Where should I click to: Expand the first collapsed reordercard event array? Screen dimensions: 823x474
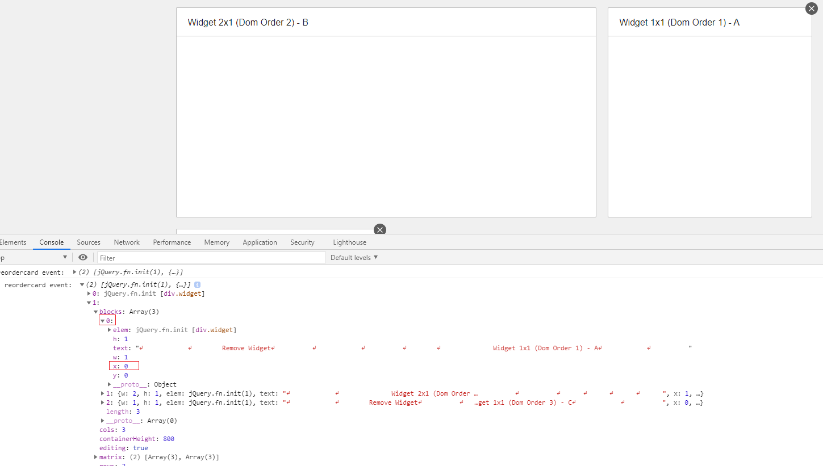pyautogui.click(x=75, y=272)
